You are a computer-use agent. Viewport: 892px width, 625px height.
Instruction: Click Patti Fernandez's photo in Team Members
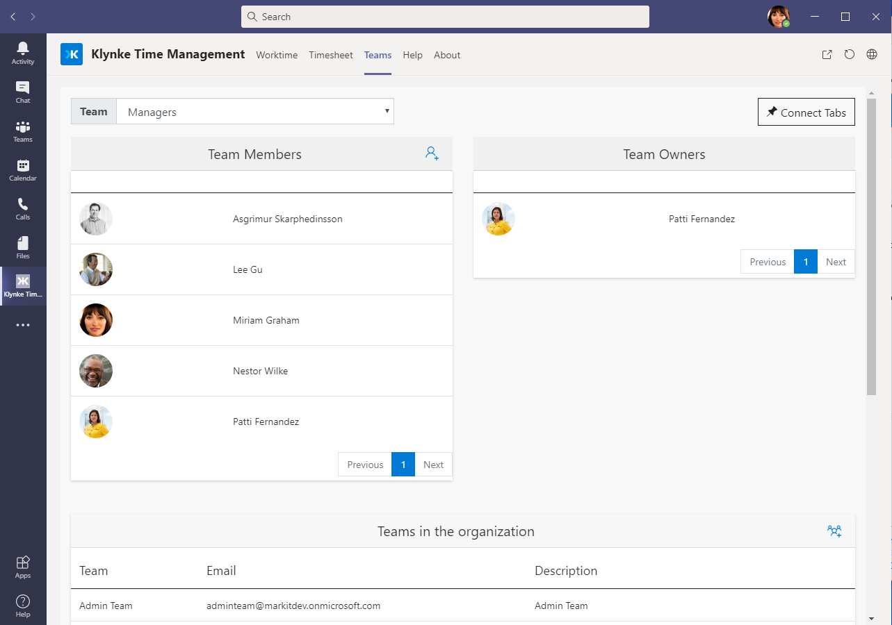coord(96,422)
